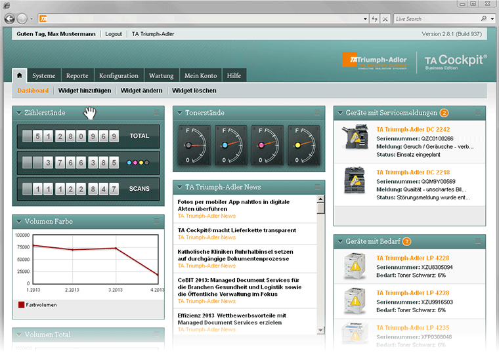This screenshot has width=499, height=364.
Task: Click the TOTAL counter display
Action: coord(88,136)
